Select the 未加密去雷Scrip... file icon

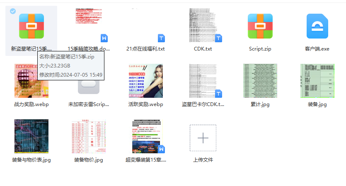89,87
